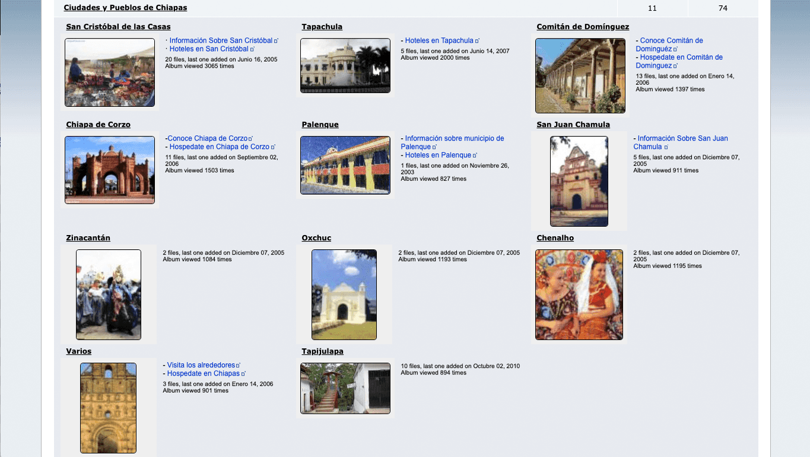Open the Oxchuc church thumbnail
The image size is (810, 457).
(x=344, y=294)
